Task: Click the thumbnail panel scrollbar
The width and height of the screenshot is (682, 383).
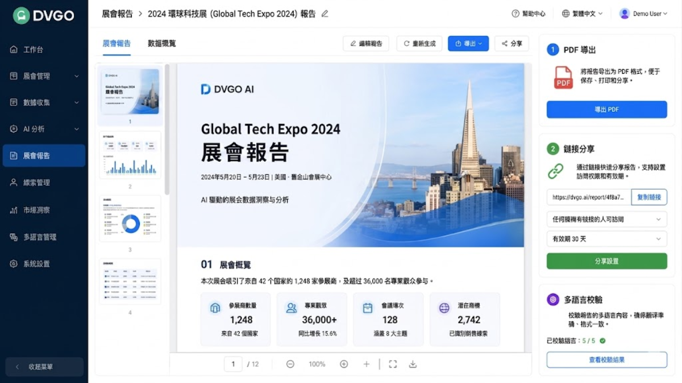Action: click(x=167, y=129)
